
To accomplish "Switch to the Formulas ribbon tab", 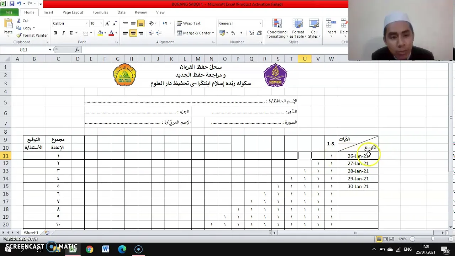I will [100, 12].
